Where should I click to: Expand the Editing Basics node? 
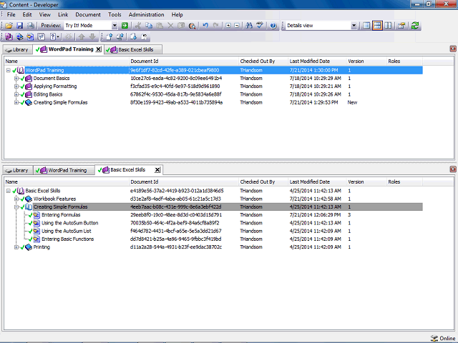click(16, 94)
